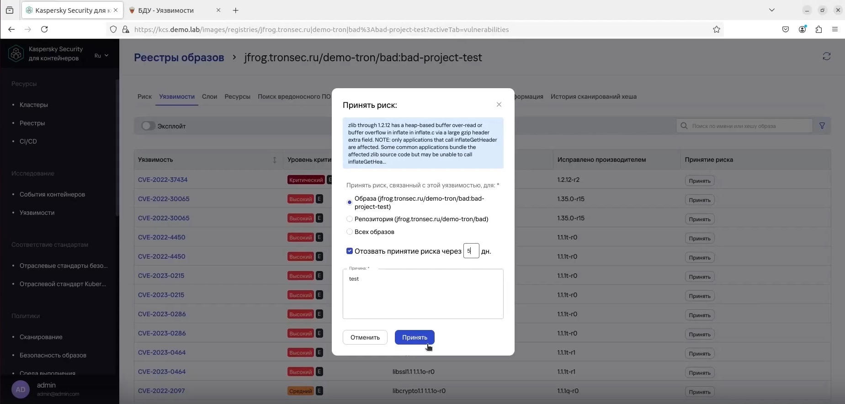Click the search magnifier icon in image search

coord(684,126)
